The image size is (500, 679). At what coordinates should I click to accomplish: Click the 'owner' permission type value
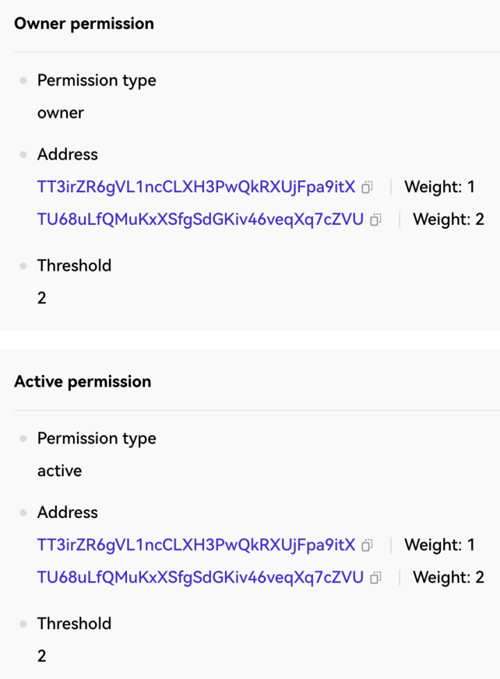click(60, 112)
